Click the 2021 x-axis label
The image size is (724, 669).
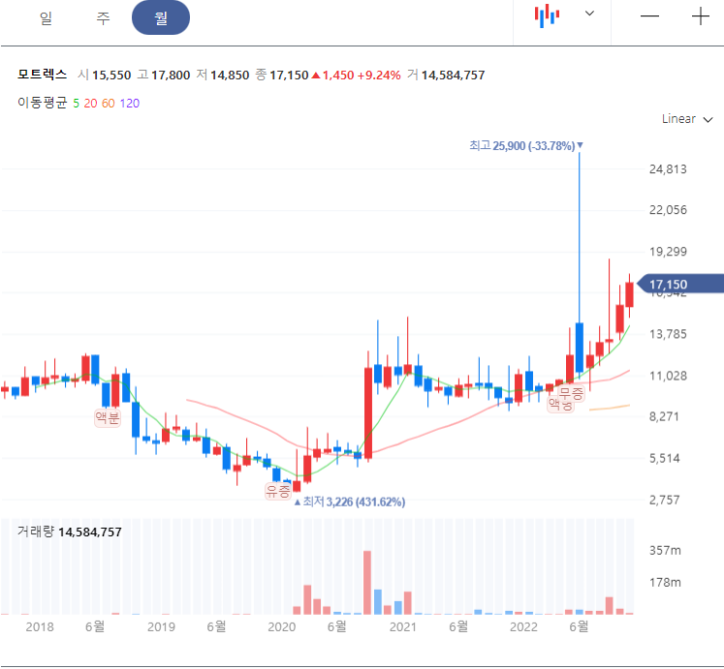[x=402, y=627]
